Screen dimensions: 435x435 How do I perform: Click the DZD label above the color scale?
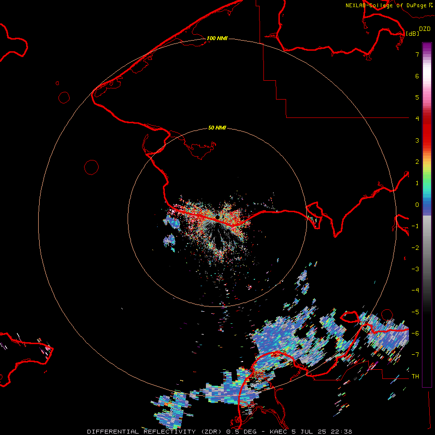[x=425, y=29]
